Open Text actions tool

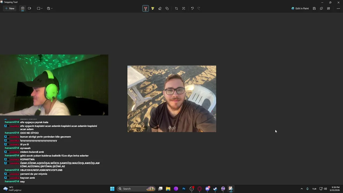tap(184, 8)
